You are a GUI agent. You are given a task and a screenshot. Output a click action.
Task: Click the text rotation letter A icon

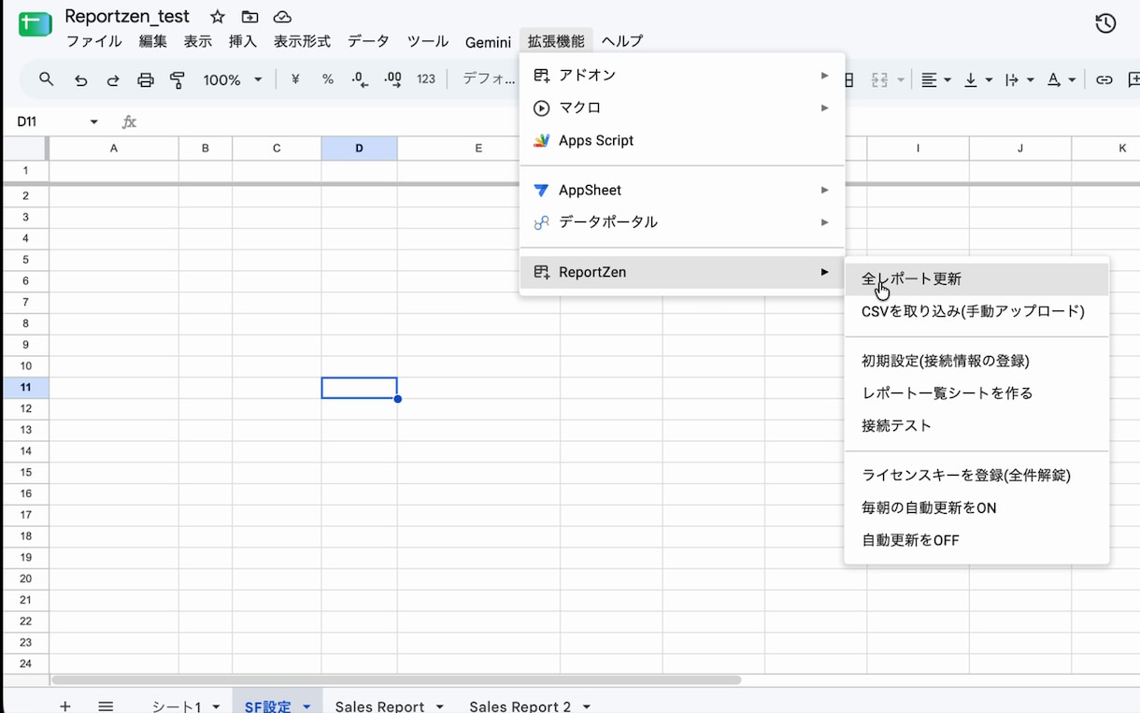(1054, 80)
